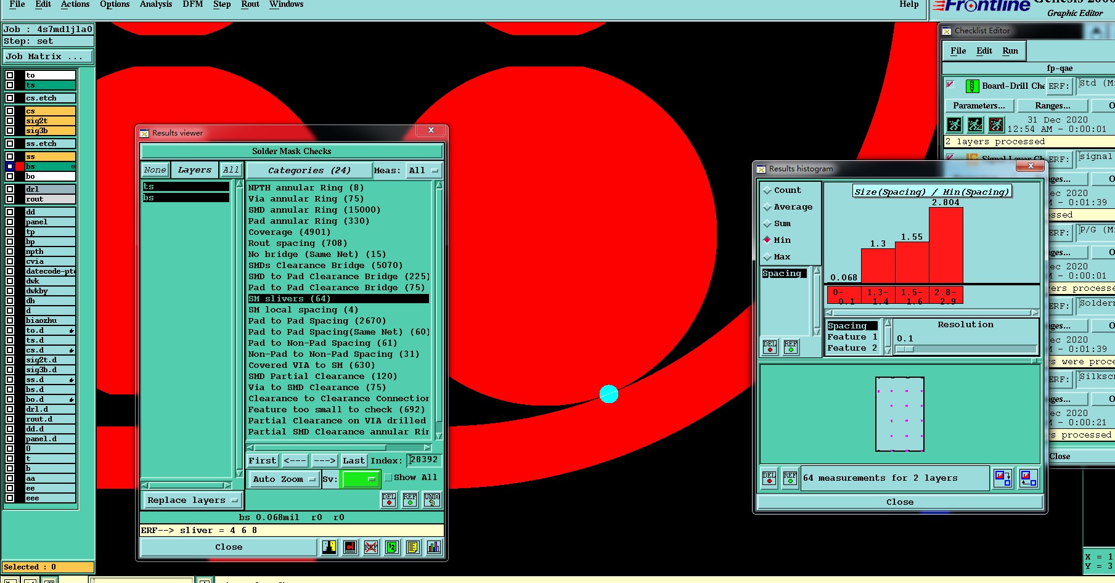This screenshot has height=583, width=1115.
Task: Open the Run menu in Checklist Editor
Action: click(x=1010, y=51)
